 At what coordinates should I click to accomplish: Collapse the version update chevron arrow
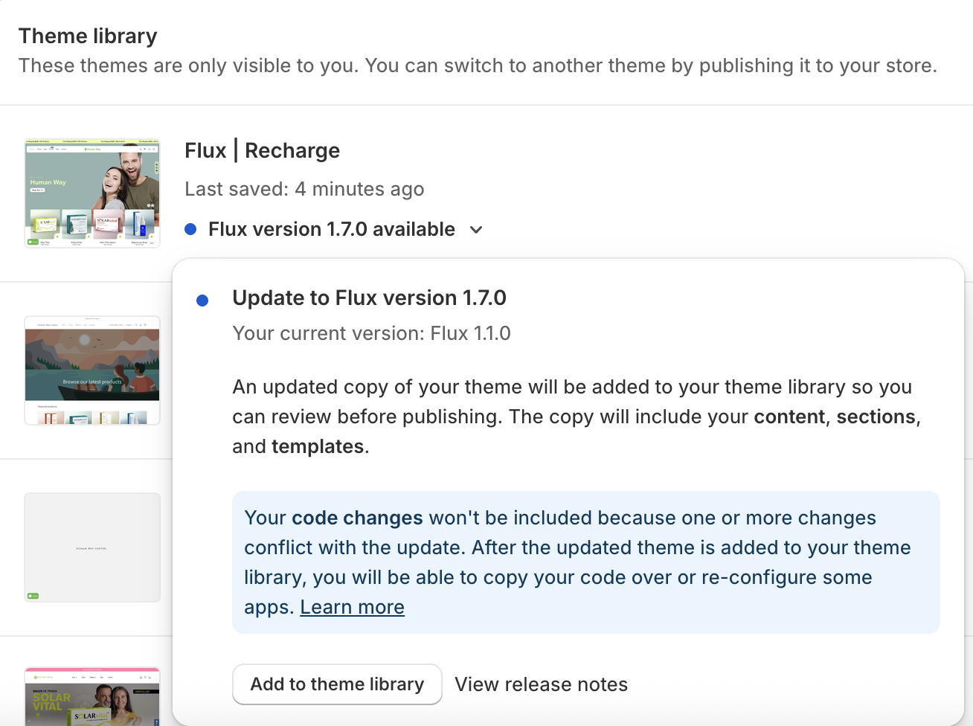476,230
